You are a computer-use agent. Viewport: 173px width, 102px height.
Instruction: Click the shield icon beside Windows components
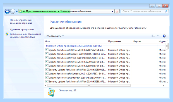coord(7,34)
